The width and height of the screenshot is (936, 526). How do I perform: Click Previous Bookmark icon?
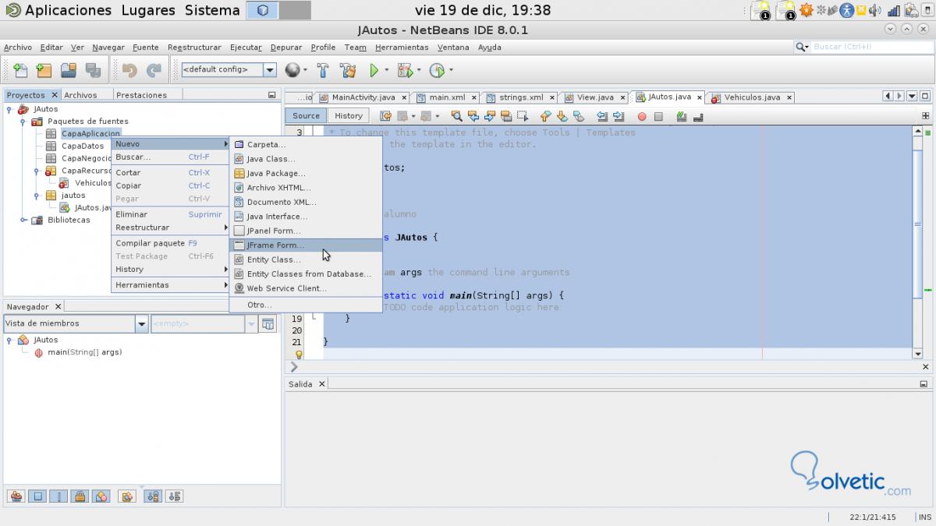pyautogui.click(x=545, y=116)
